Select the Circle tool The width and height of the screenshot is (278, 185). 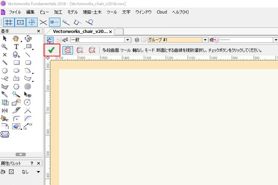[x=5, y=71]
